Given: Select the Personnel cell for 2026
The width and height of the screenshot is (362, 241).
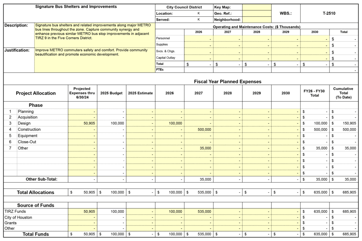Looking at the screenshot, I should 198,38.
